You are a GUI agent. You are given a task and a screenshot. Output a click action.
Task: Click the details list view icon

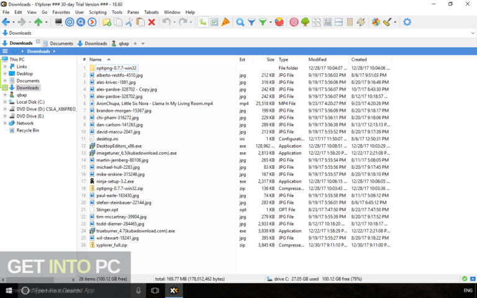328,22
